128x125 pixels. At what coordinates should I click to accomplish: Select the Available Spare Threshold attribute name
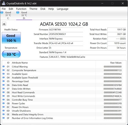25,78
